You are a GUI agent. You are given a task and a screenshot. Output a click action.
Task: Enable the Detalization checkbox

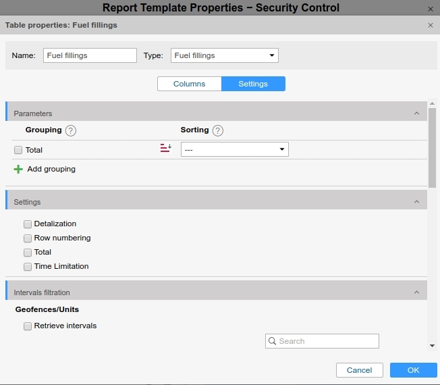(28, 224)
